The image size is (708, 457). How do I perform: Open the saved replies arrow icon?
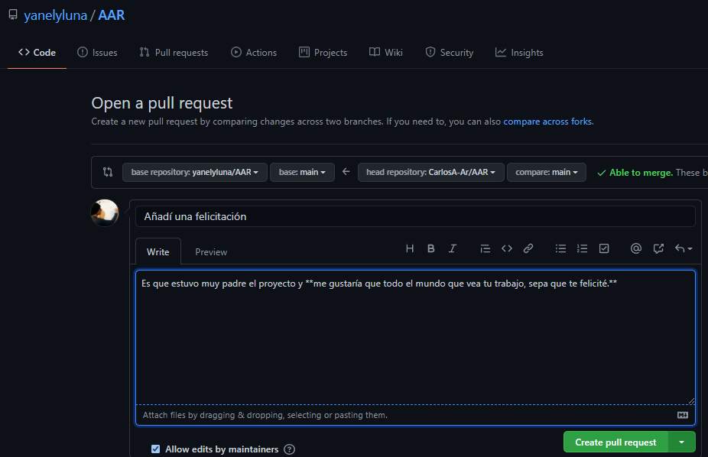pos(684,248)
